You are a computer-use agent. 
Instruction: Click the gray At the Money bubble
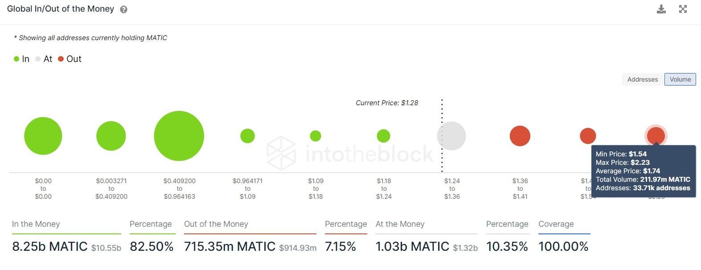[x=451, y=135]
